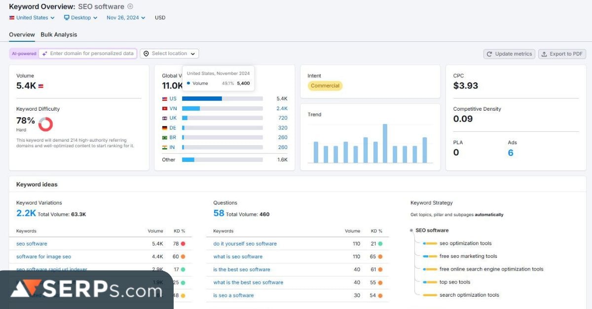Click the DE volume value 320

tap(283, 128)
